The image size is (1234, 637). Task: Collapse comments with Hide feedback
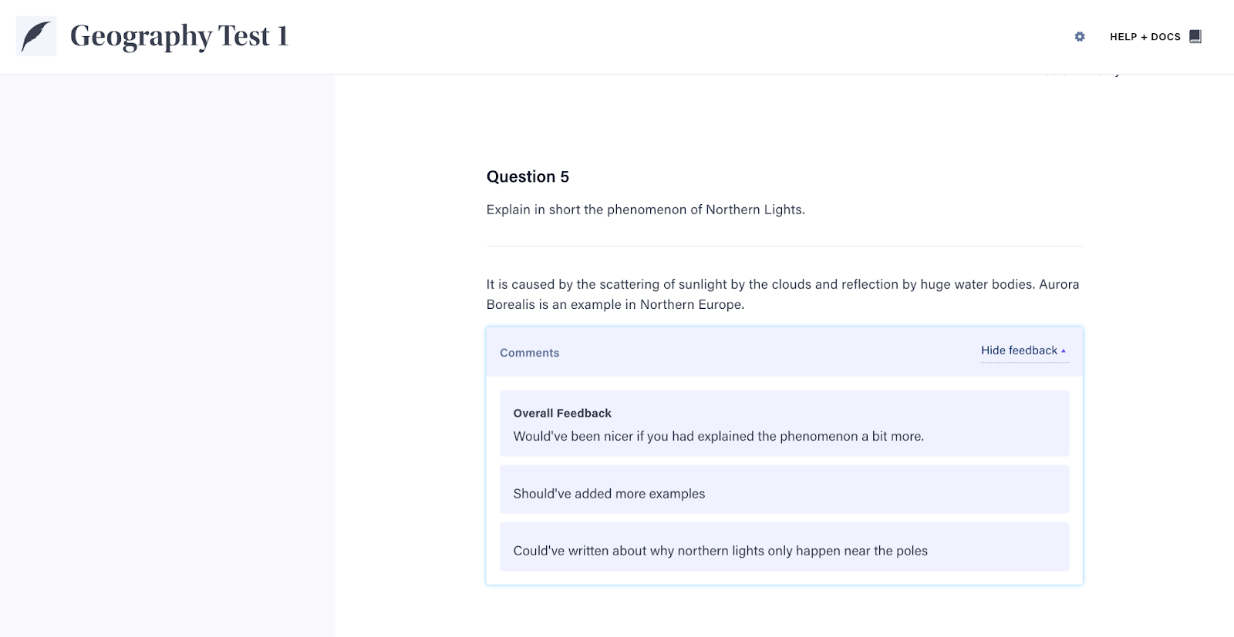(x=1019, y=350)
